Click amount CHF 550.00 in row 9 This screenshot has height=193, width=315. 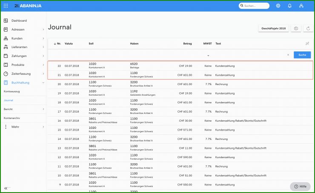[185, 184]
